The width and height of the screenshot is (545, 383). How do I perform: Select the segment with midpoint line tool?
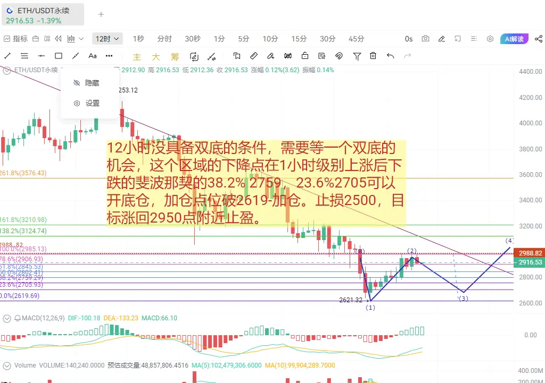pyautogui.click(x=76, y=55)
